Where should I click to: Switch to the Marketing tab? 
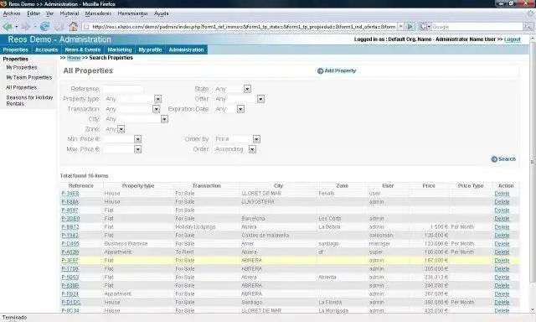tap(120, 49)
